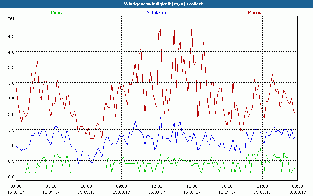Click the 09:00 time marker
The height and width of the screenshot is (196, 313).
coord(121,186)
